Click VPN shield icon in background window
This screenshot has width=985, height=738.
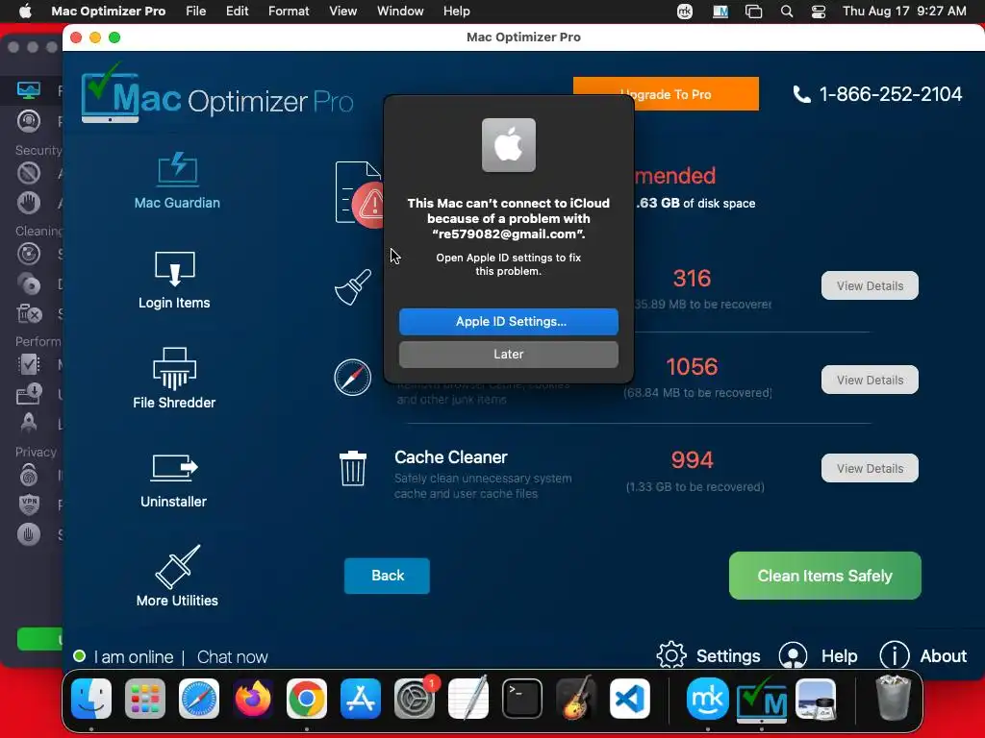click(x=29, y=504)
